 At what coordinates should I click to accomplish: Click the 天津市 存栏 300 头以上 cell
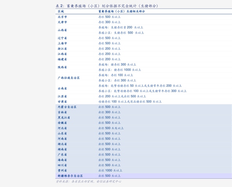pos(110,22)
